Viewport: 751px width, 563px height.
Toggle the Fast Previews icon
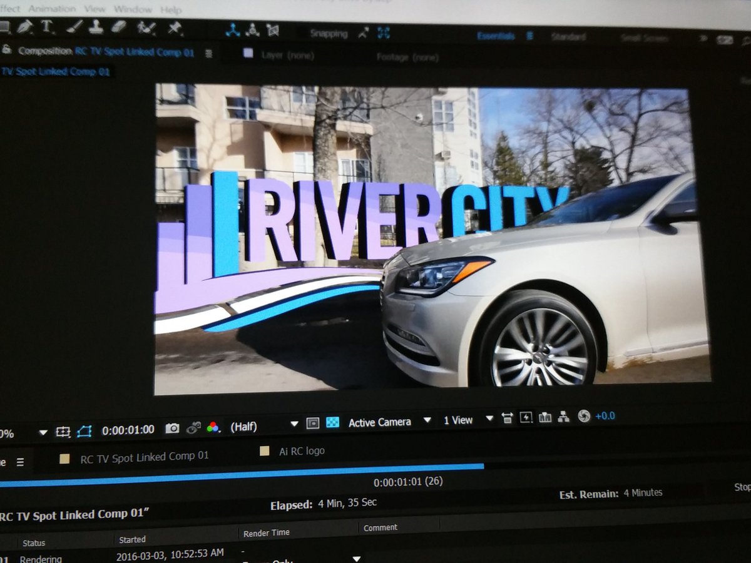(x=526, y=417)
